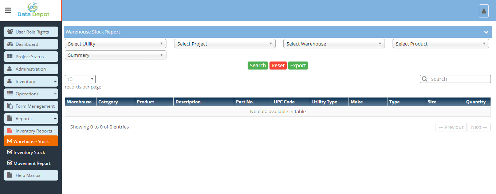Expand the Administration menu

55,69
